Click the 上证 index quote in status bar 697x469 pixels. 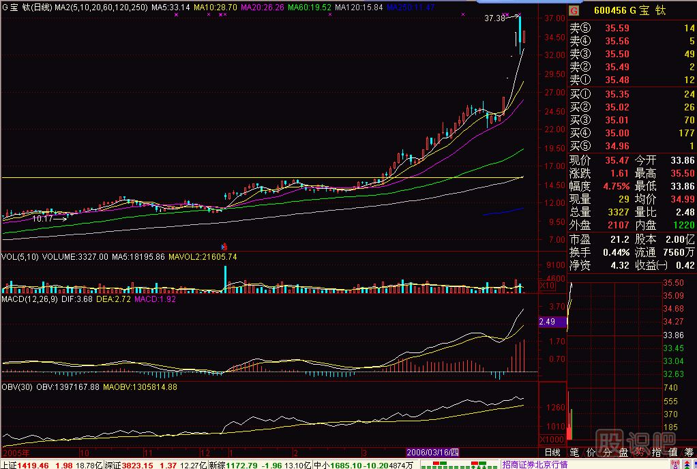[25, 464]
